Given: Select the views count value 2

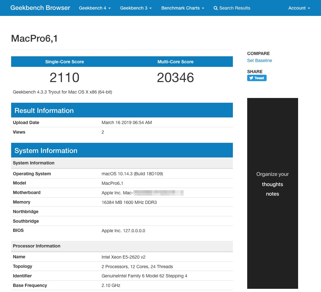Looking at the screenshot, I should [103, 132].
